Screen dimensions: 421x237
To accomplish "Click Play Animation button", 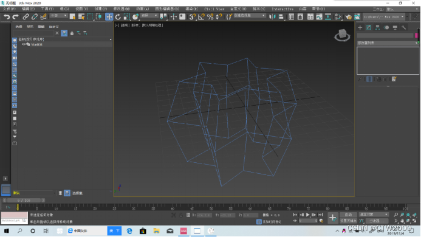I will (x=307, y=215).
